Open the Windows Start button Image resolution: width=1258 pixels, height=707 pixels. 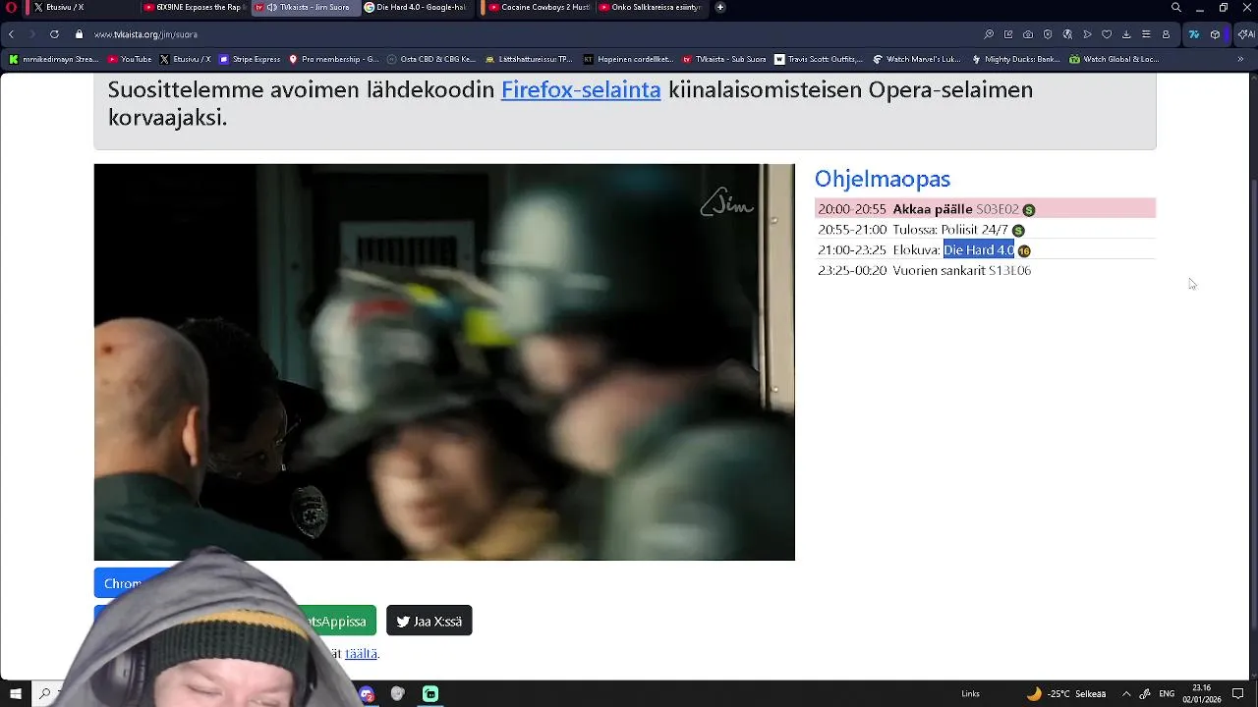(15, 693)
